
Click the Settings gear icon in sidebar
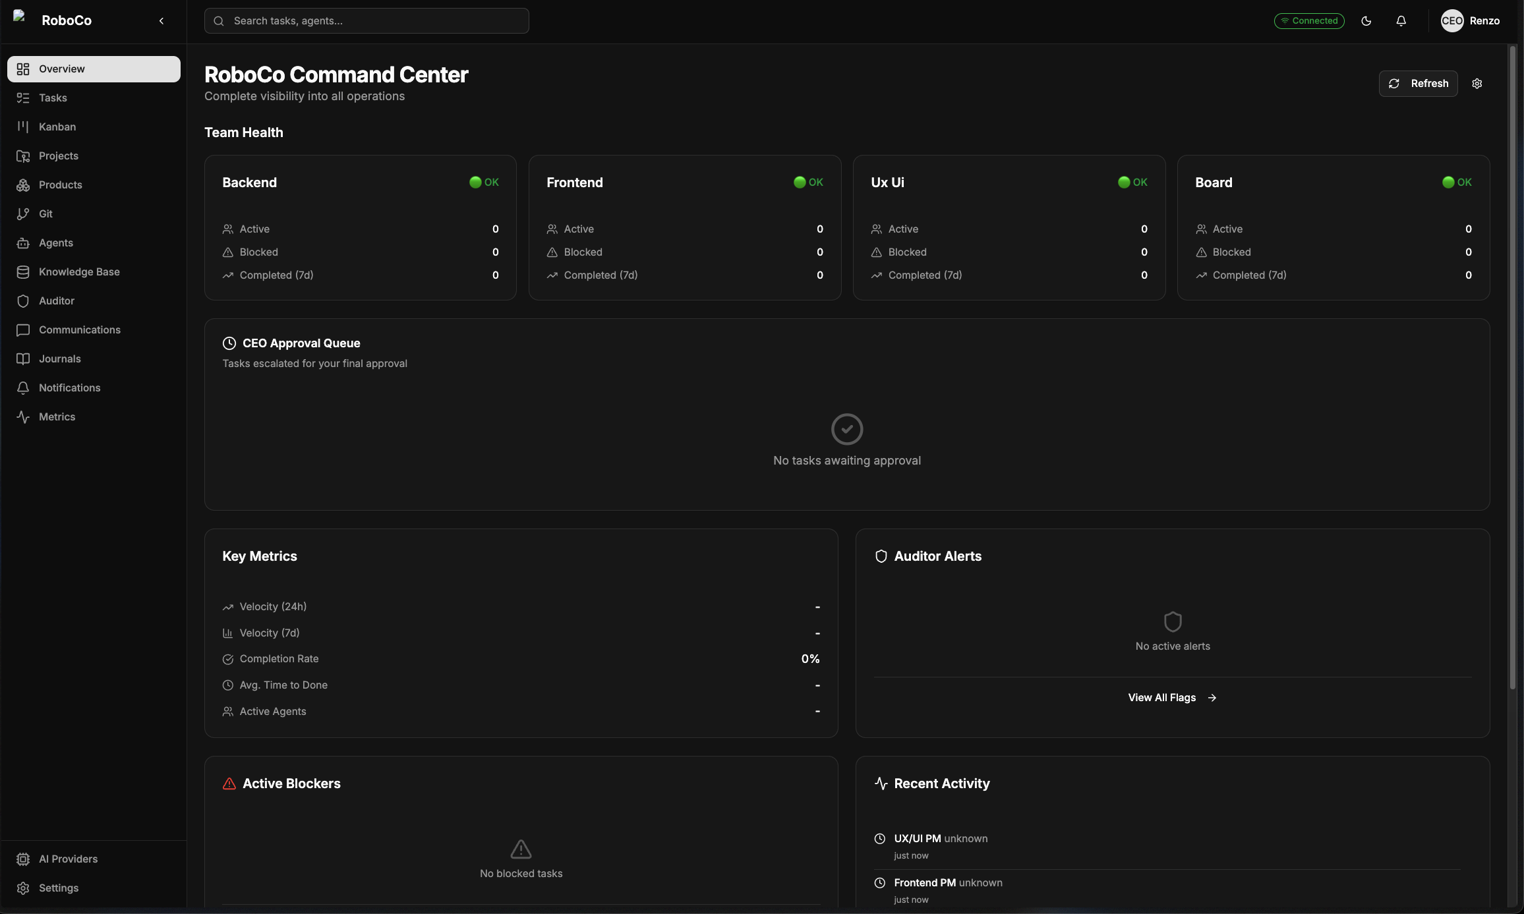[x=23, y=888]
